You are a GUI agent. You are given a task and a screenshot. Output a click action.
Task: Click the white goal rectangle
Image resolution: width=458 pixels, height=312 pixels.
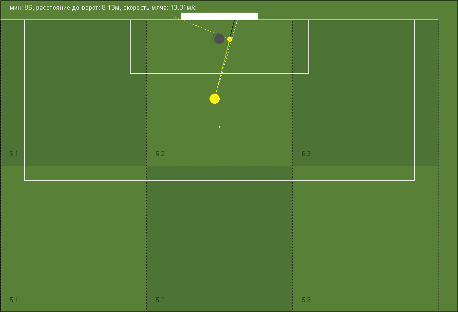point(219,16)
